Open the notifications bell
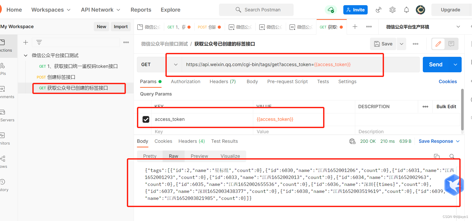Image resolution: width=472 pixels, height=221 pixels. click(406, 10)
